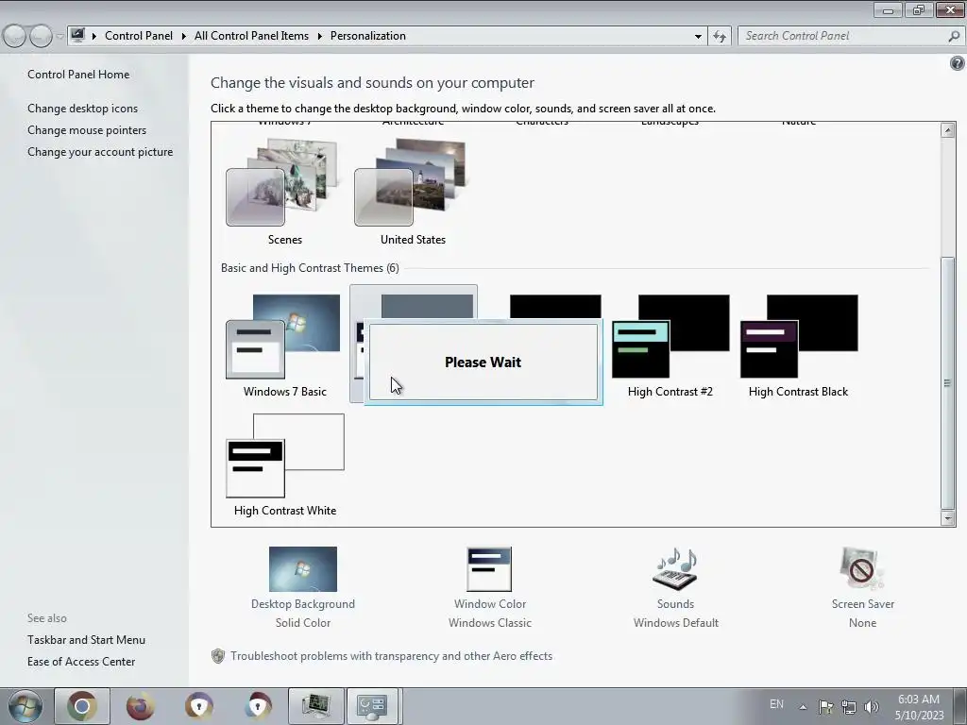Apply the High Contrast White theme
The width and height of the screenshot is (967, 725).
pos(284,464)
